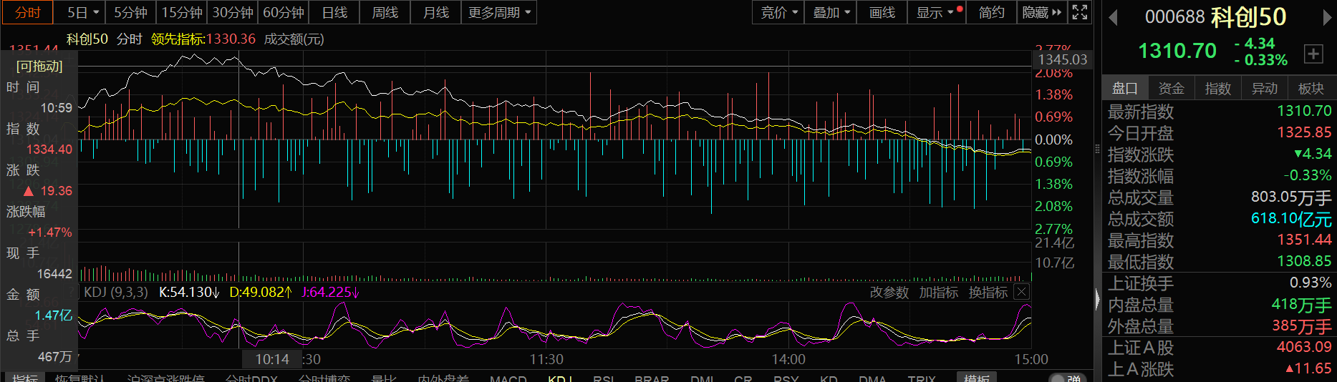This screenshot has width=1337, height=382.
Task: Switch the chart to 分时 view
Action: tap(27, 12)
